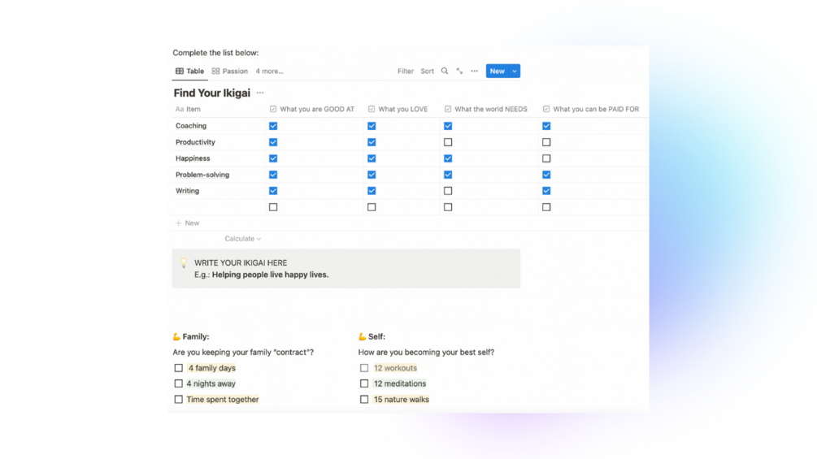This screenshot has width=817, height=459.
Task: Open the Filter option
Action: (406, 71)
